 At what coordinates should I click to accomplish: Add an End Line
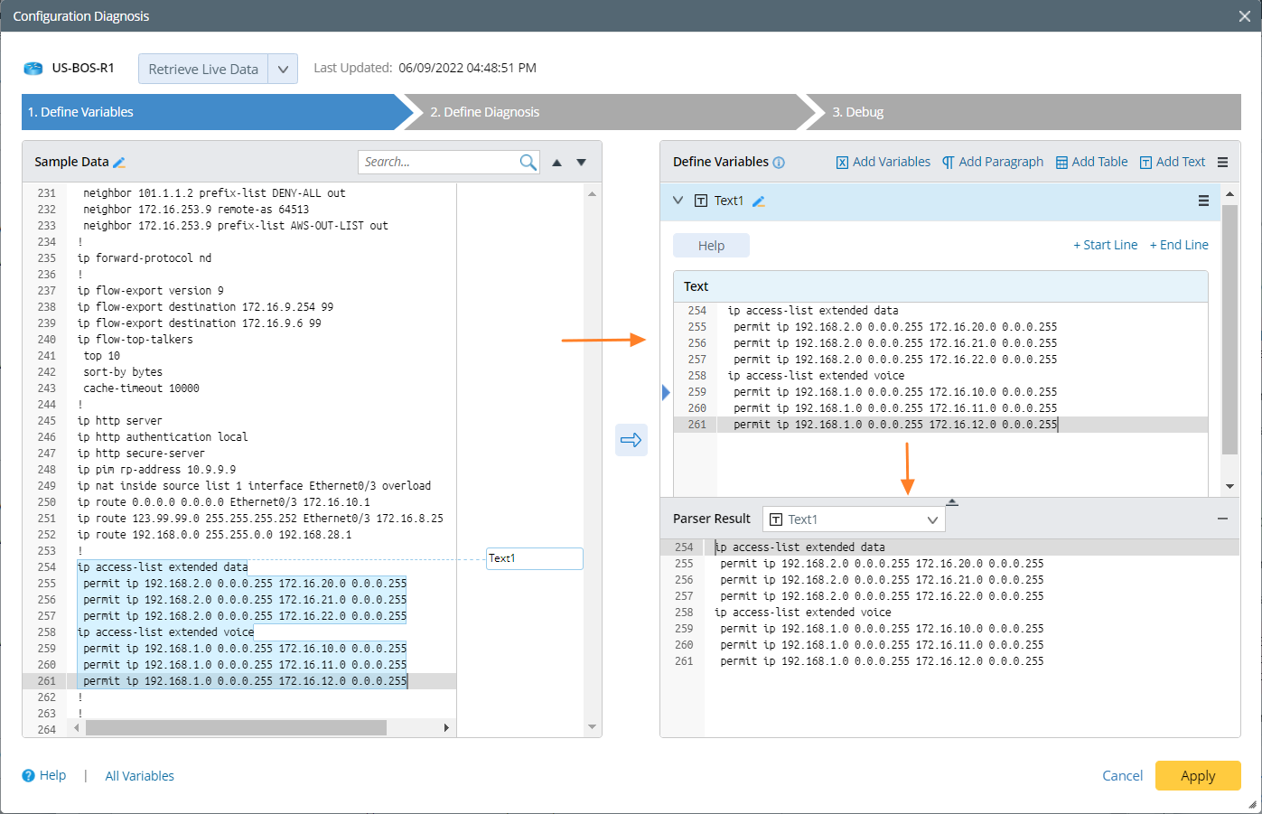click(x=1179, y=245)
